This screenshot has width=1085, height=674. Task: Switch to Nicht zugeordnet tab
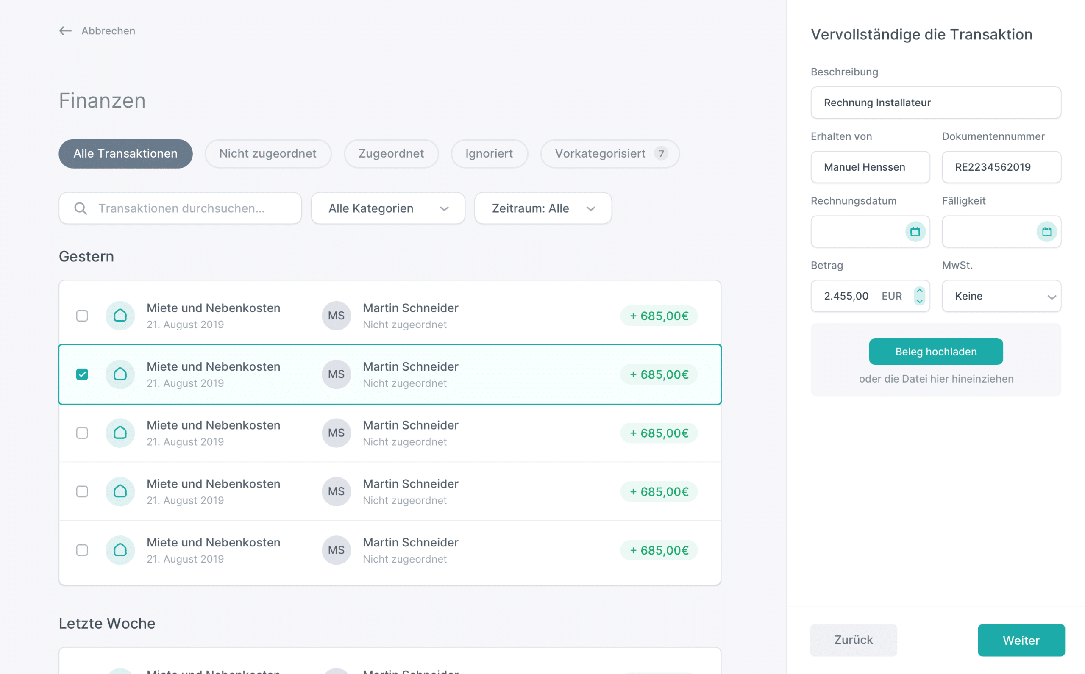[x=268, y=154]
